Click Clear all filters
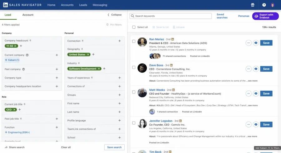This screenshot has height=153, width=281. coord(66,147)
